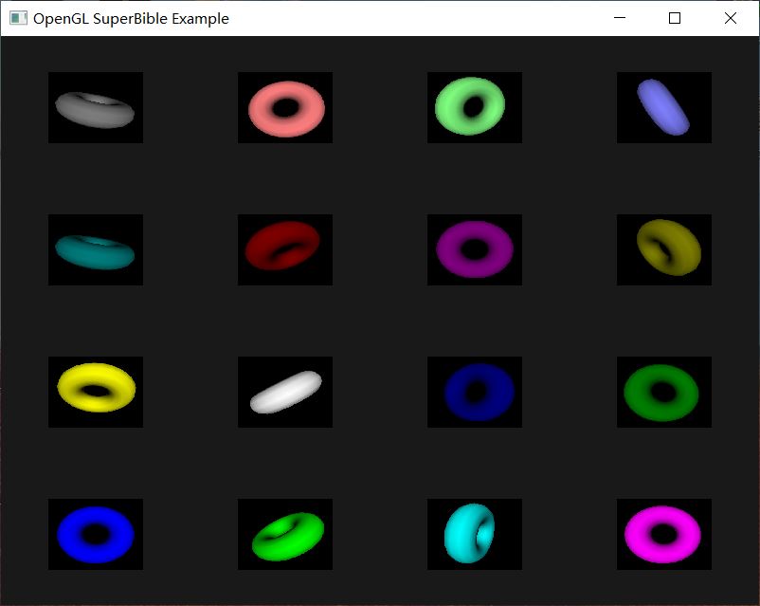The image size is (760, 606).
Task: Click the purple torus tile
Action: 475,249
